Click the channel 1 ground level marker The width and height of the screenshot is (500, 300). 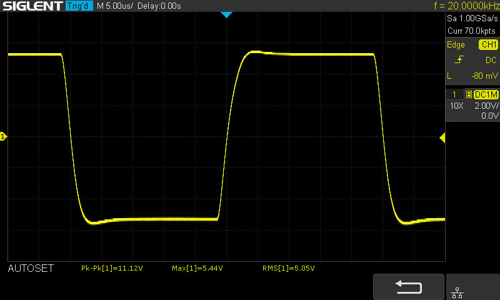point(3,136)
